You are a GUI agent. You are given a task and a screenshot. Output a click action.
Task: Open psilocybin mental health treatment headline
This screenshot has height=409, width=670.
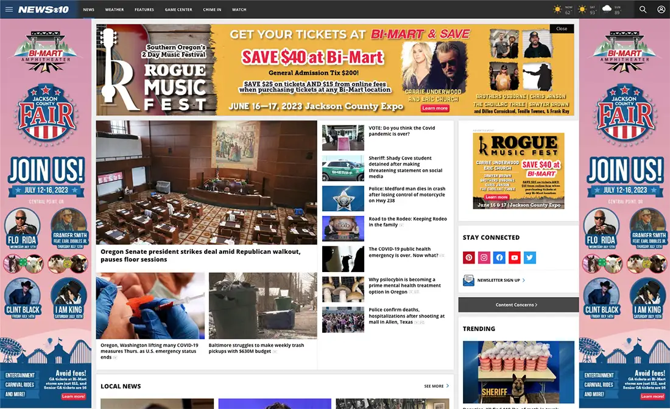tap(404, 285)
